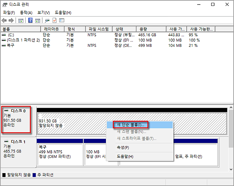Click the disk icon next to 디스크 1
The width and height of the screenshot is (234, 186).
click(x=6, y=141)
